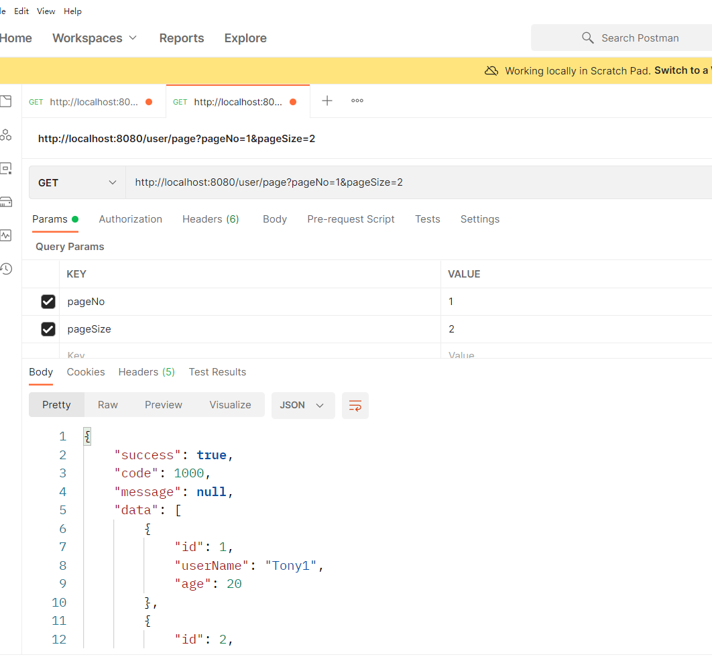Click the "success" key in response
Image resolution: width=712 pixels, height=659 pixels.
point(147,455)
